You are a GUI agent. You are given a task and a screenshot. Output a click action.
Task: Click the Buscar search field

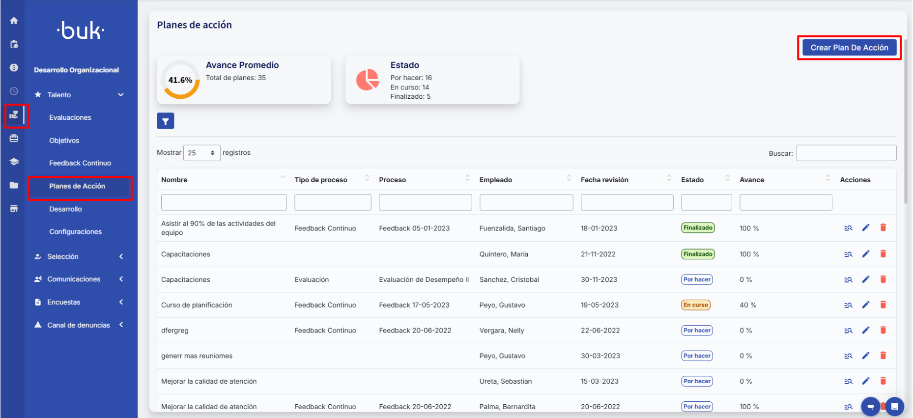pyautogui.click(x=846, y=153)
